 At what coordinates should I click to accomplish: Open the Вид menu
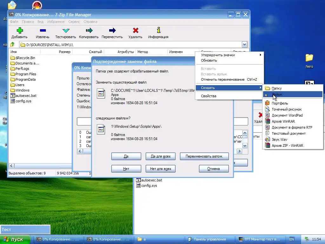[40, 22]
